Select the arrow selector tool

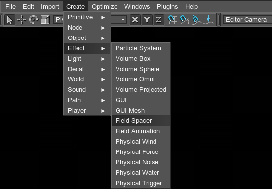coord(10,20)
